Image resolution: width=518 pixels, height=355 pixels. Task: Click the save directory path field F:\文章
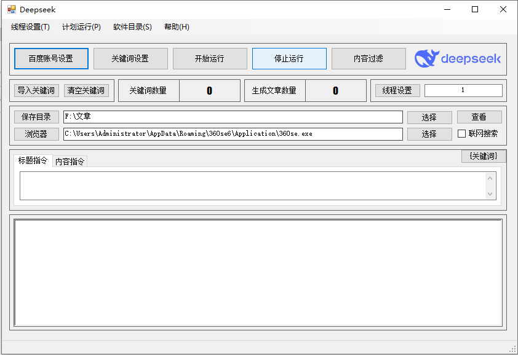click(x=233, y=117)
